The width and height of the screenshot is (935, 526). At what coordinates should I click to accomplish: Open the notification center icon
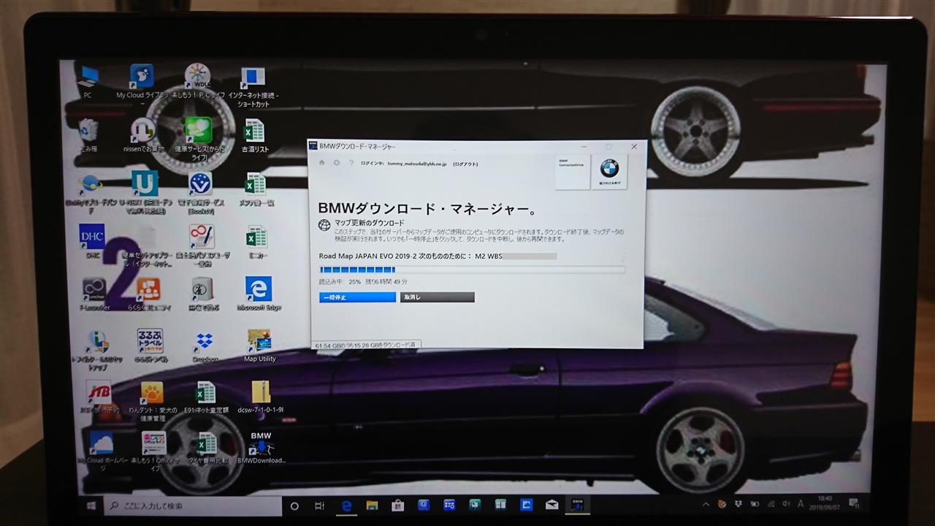tap(855, 503)
